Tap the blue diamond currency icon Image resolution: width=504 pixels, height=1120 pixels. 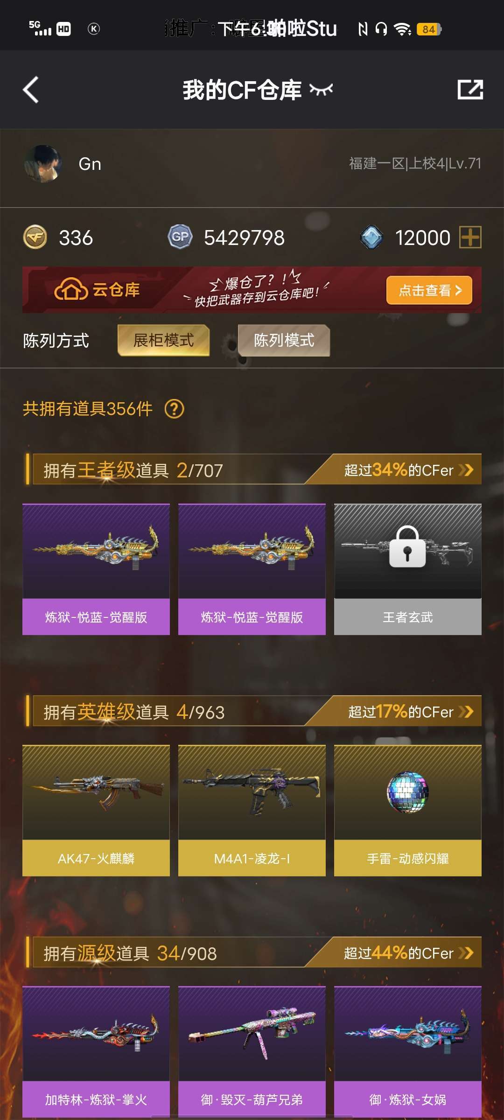pos(371,237)
